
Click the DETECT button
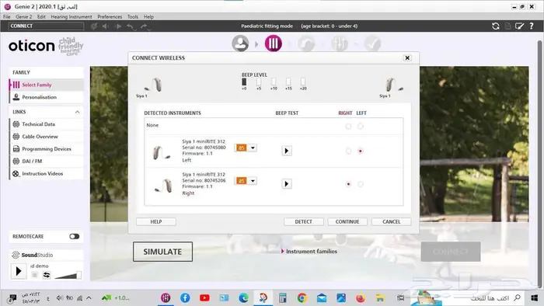[x=304, y=222]
